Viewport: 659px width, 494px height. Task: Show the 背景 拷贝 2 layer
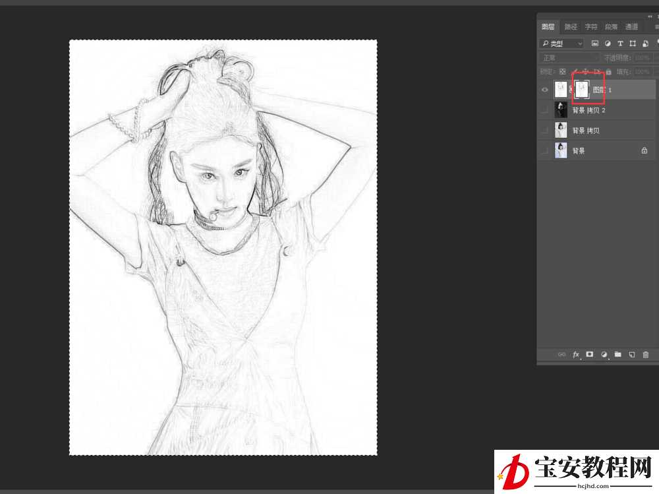[545, 110]
